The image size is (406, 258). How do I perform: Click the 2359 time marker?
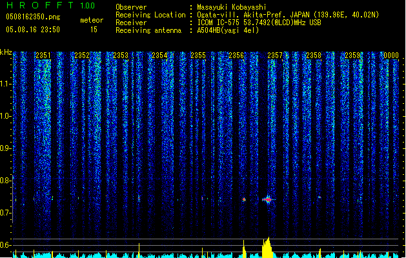pos(352,55)
